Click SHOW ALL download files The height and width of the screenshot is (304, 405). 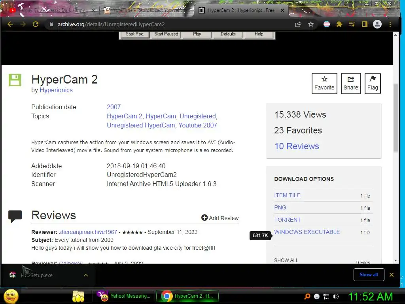point(286,260)
